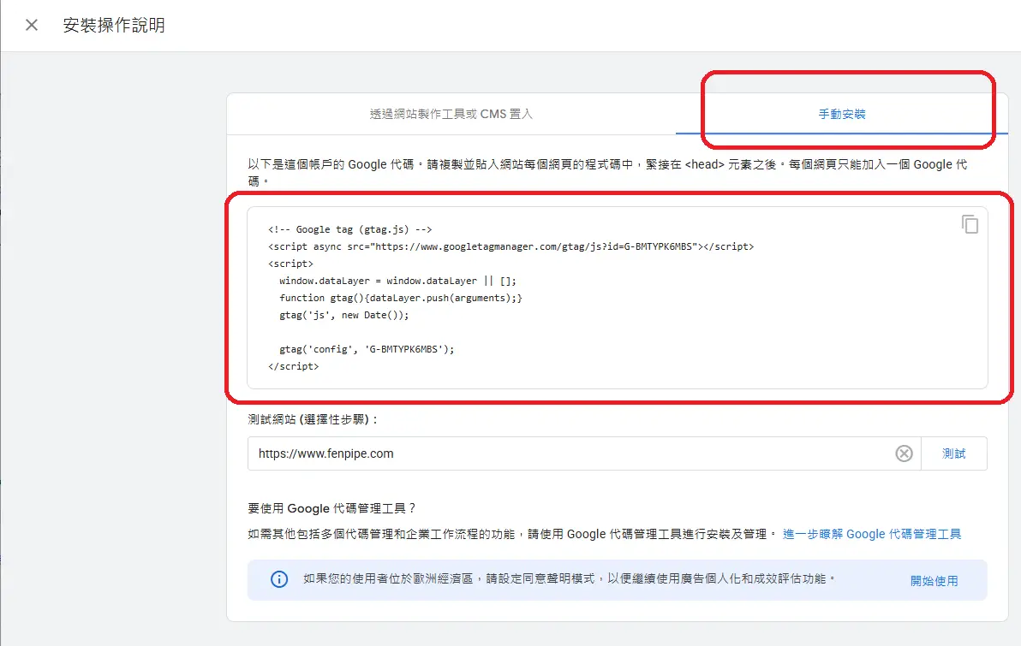Open the 透過網站製作工具或 CMS 置入 tab

pos(450,114)
